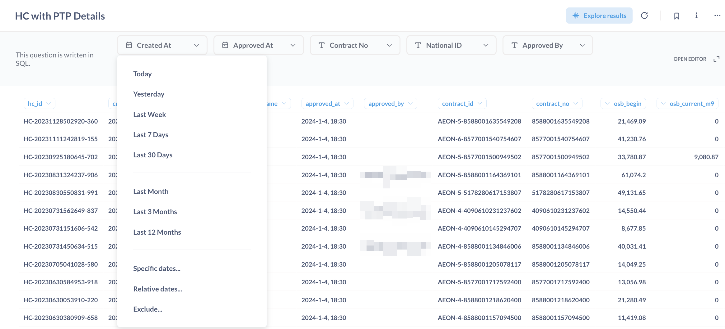The height and width of the screenshot is (329, 725).
Task: Click hc_id cell HC-20231128502920-360
Action: point(61,121)
